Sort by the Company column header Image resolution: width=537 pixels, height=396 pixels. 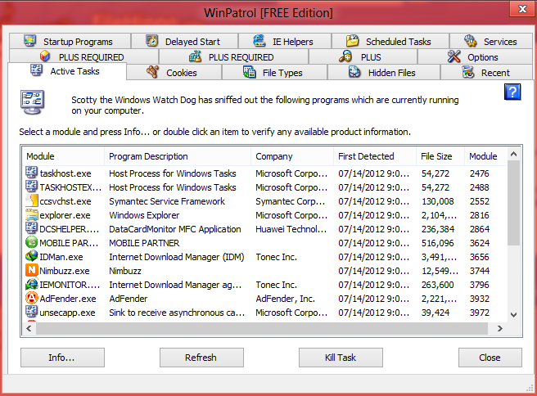[x=292, y=156]
